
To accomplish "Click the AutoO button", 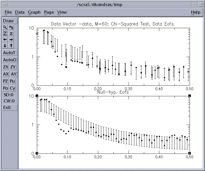I will [x=10, y=60].
